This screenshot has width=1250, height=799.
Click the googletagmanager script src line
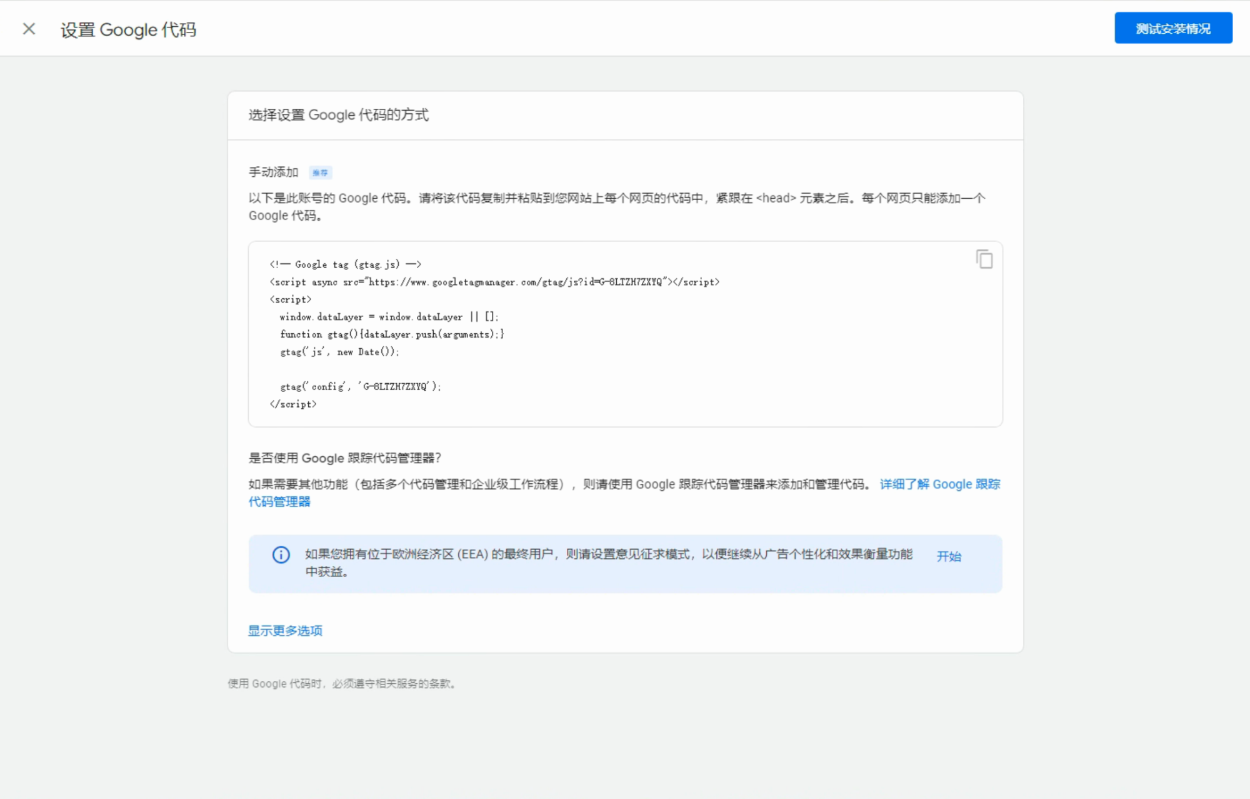click(x=494, y=282)
